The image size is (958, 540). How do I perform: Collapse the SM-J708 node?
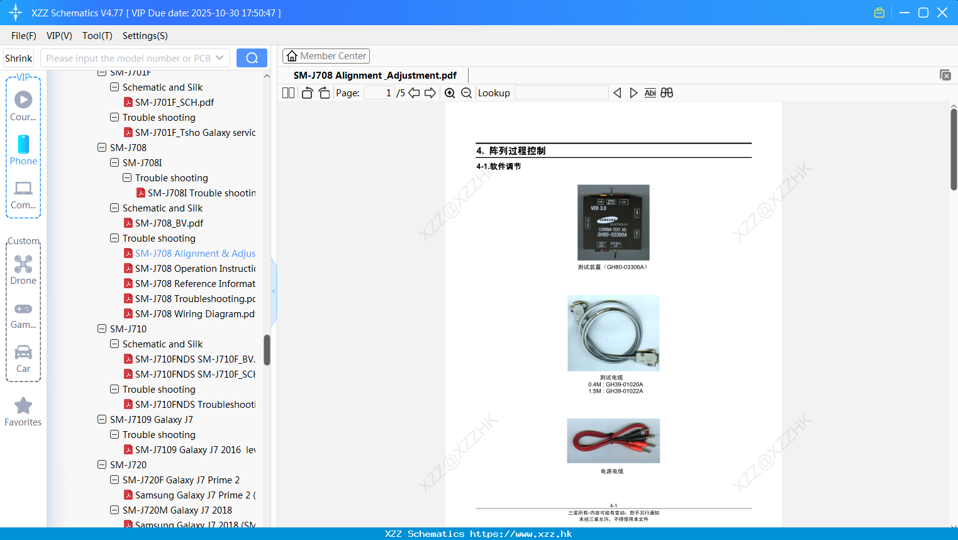tap(102, 147)
